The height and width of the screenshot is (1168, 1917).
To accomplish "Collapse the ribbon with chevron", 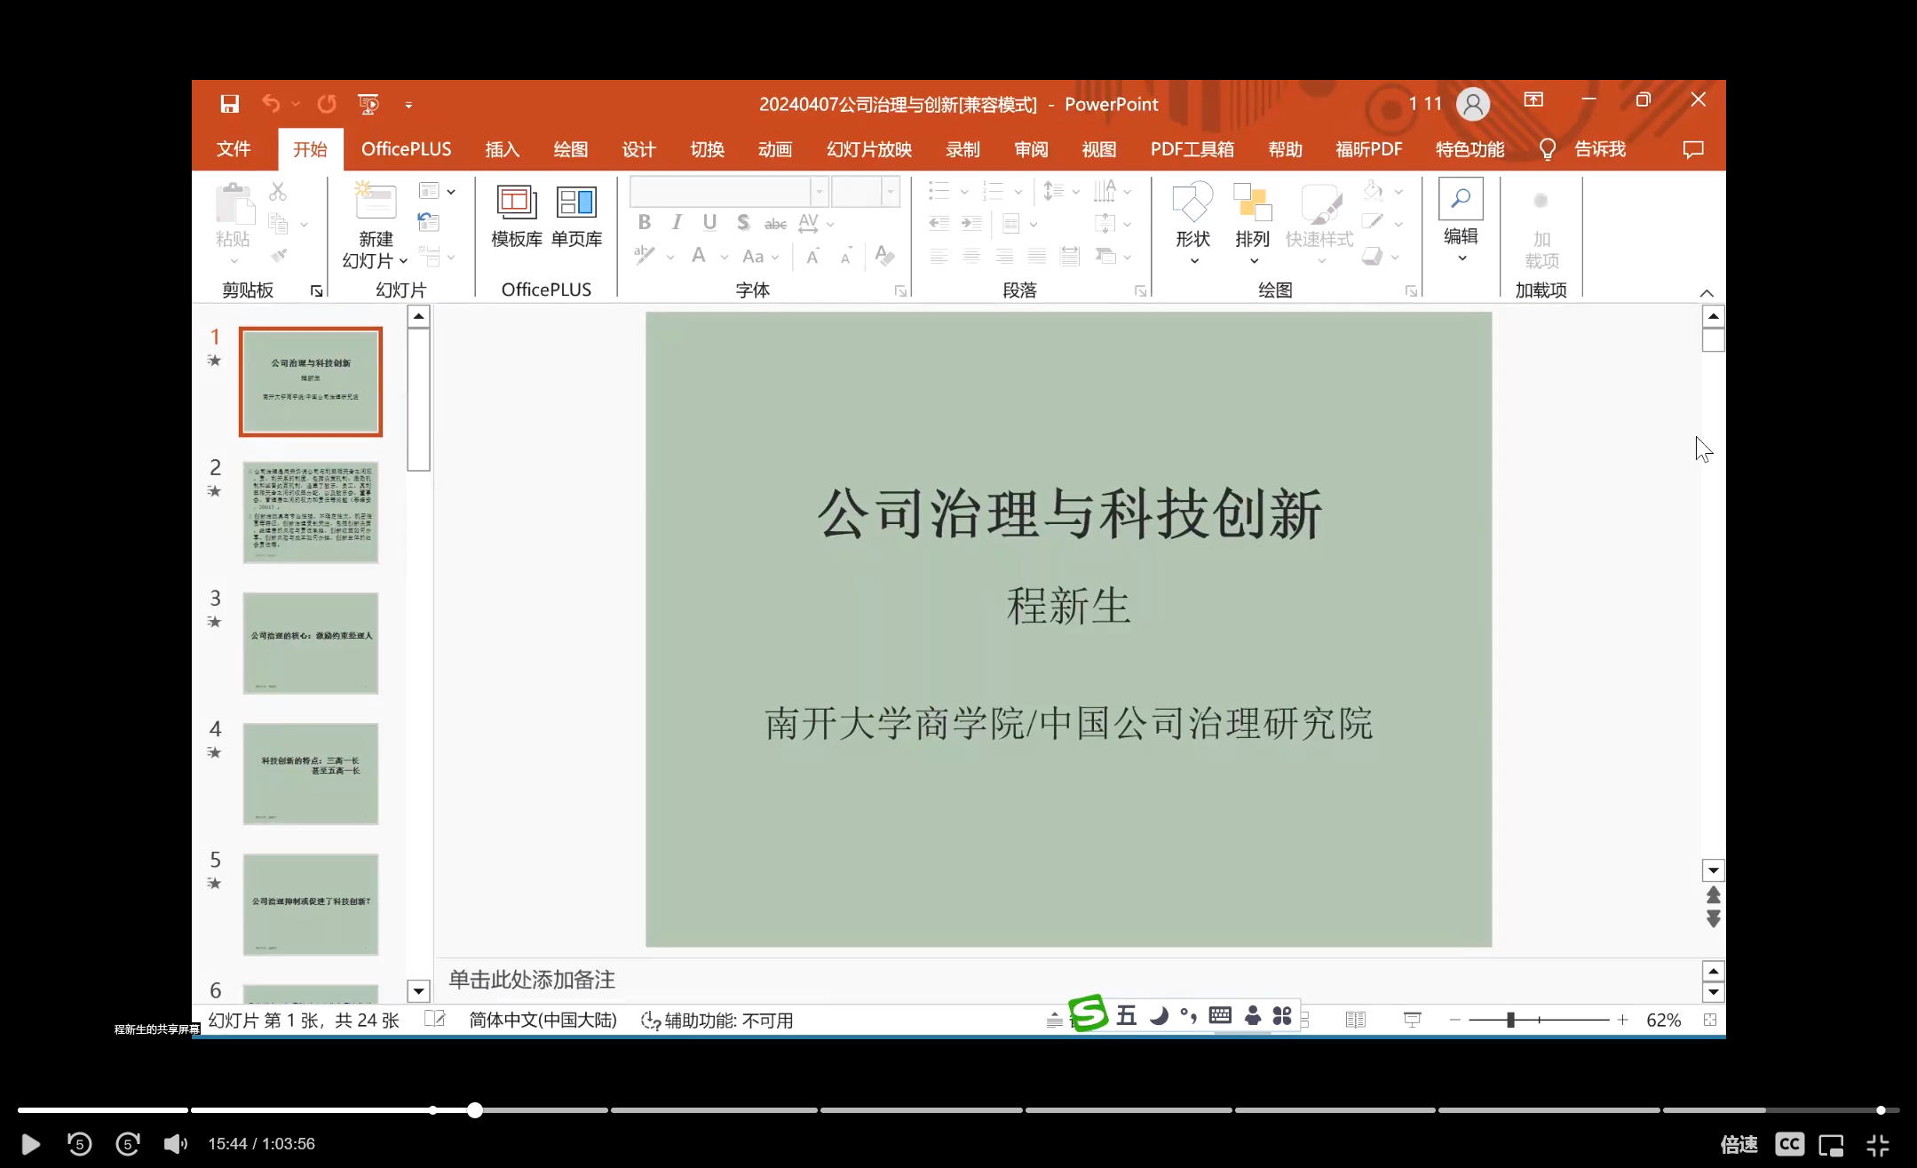I will point(1706,293).
